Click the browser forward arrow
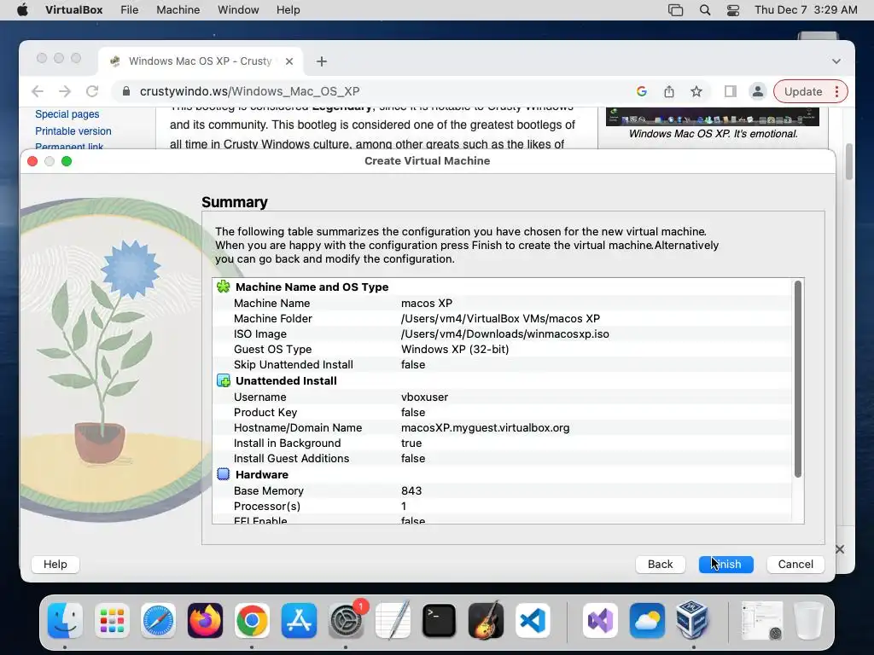 coord(65,91)
